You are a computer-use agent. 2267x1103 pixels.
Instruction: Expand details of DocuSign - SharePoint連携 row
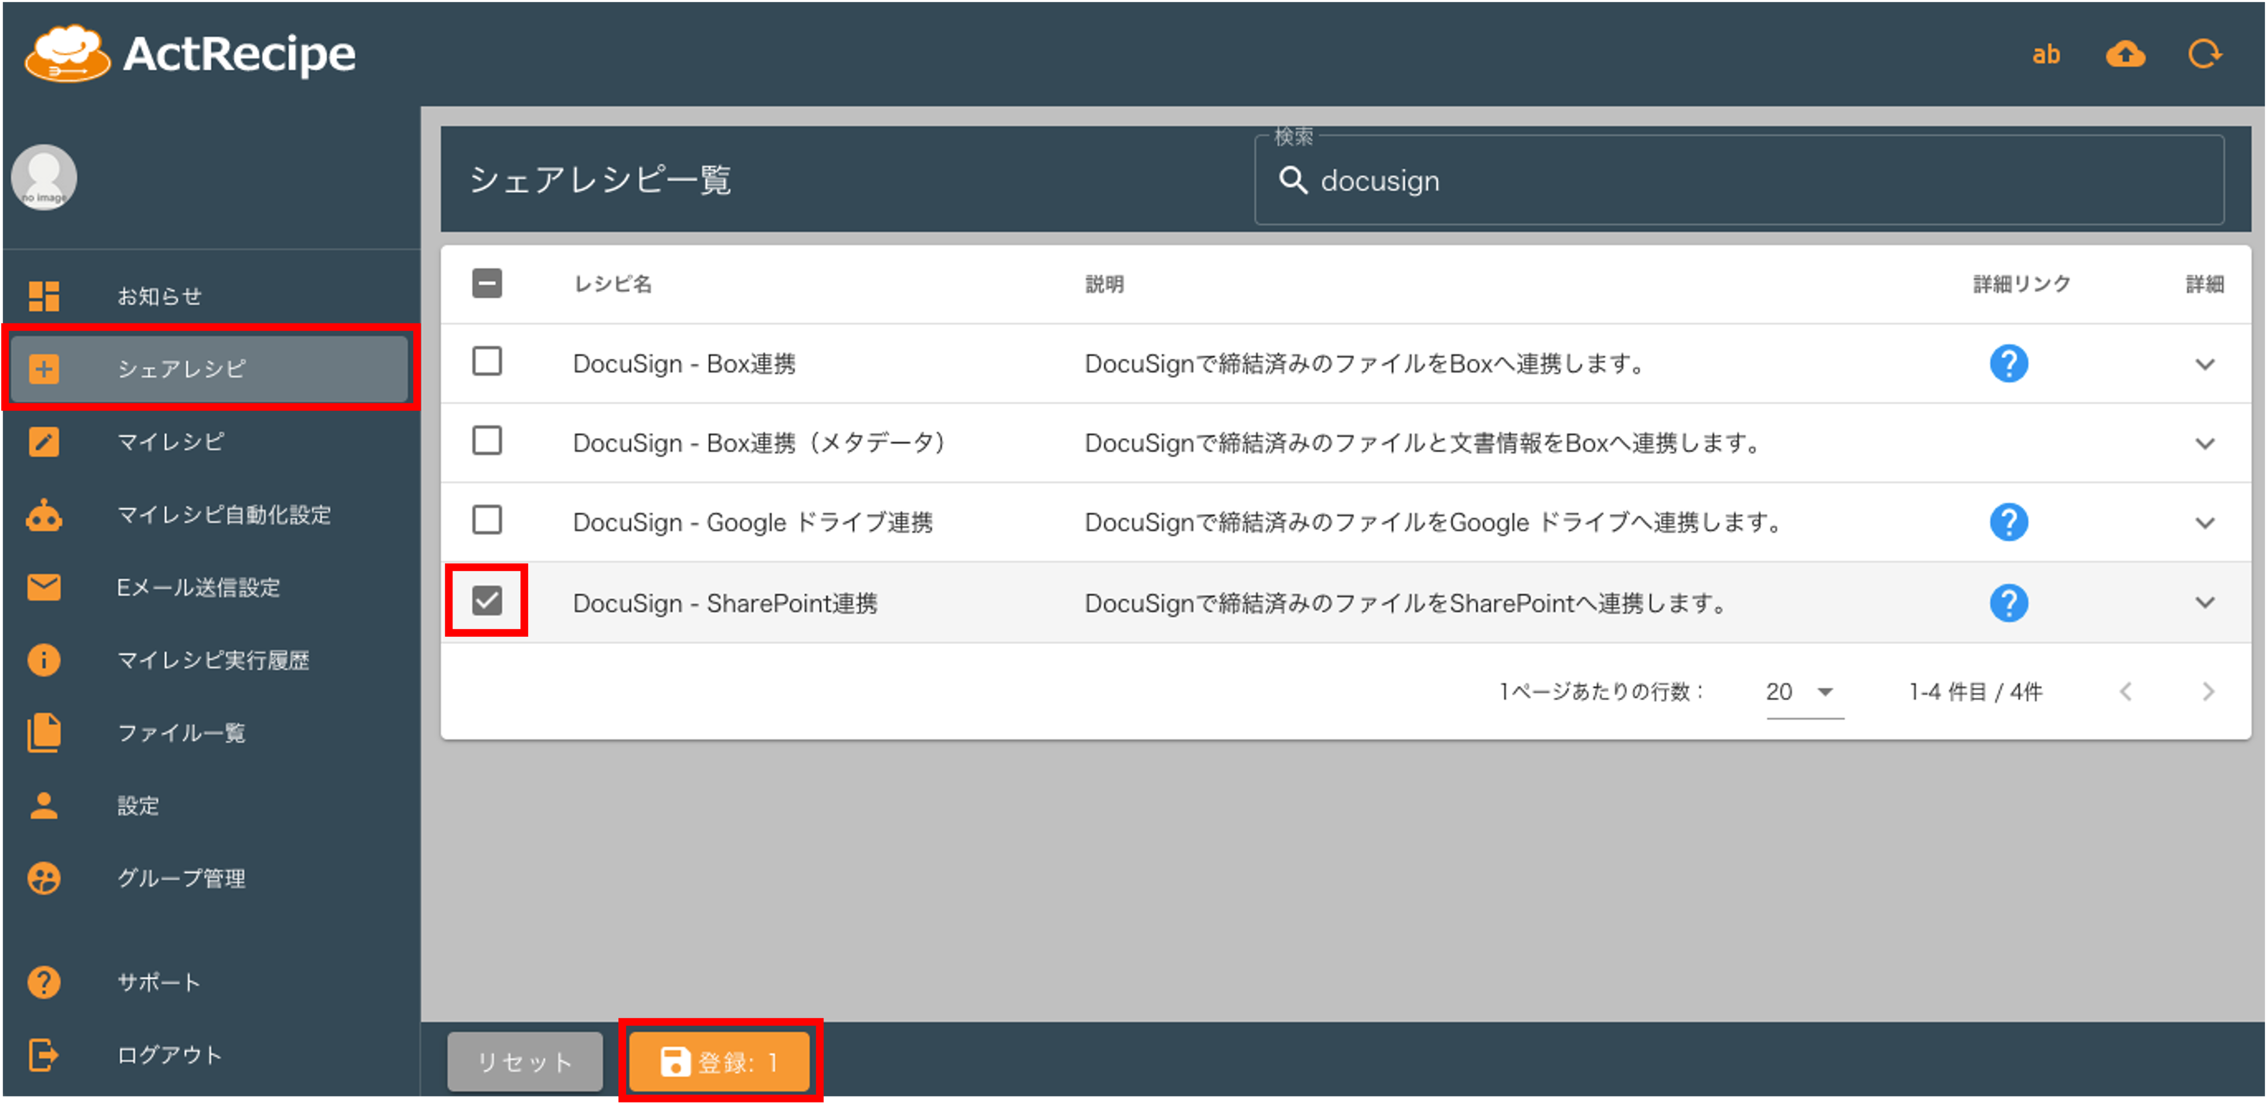[x=2205, y=603]
